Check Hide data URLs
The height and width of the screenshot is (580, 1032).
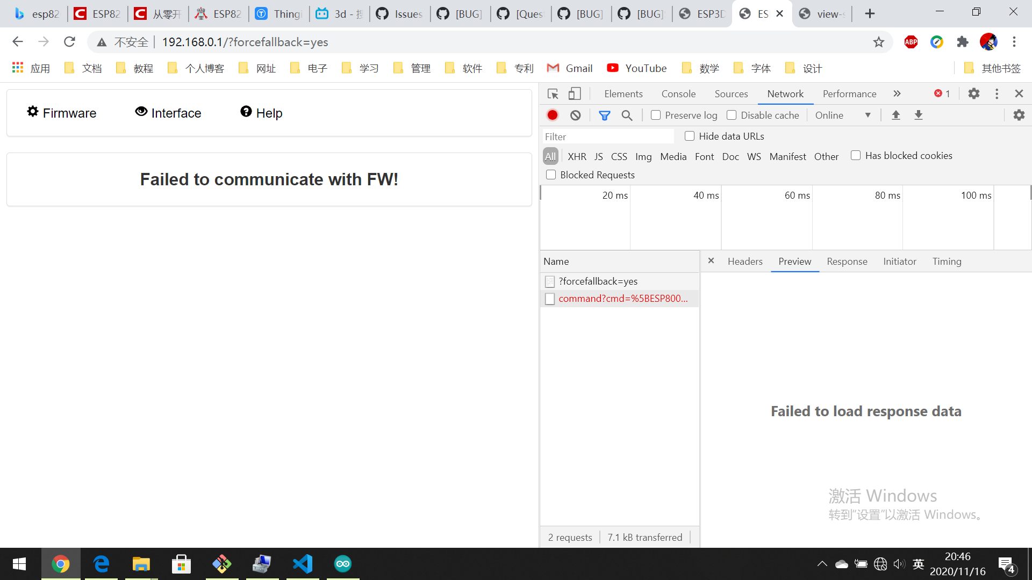689,136
